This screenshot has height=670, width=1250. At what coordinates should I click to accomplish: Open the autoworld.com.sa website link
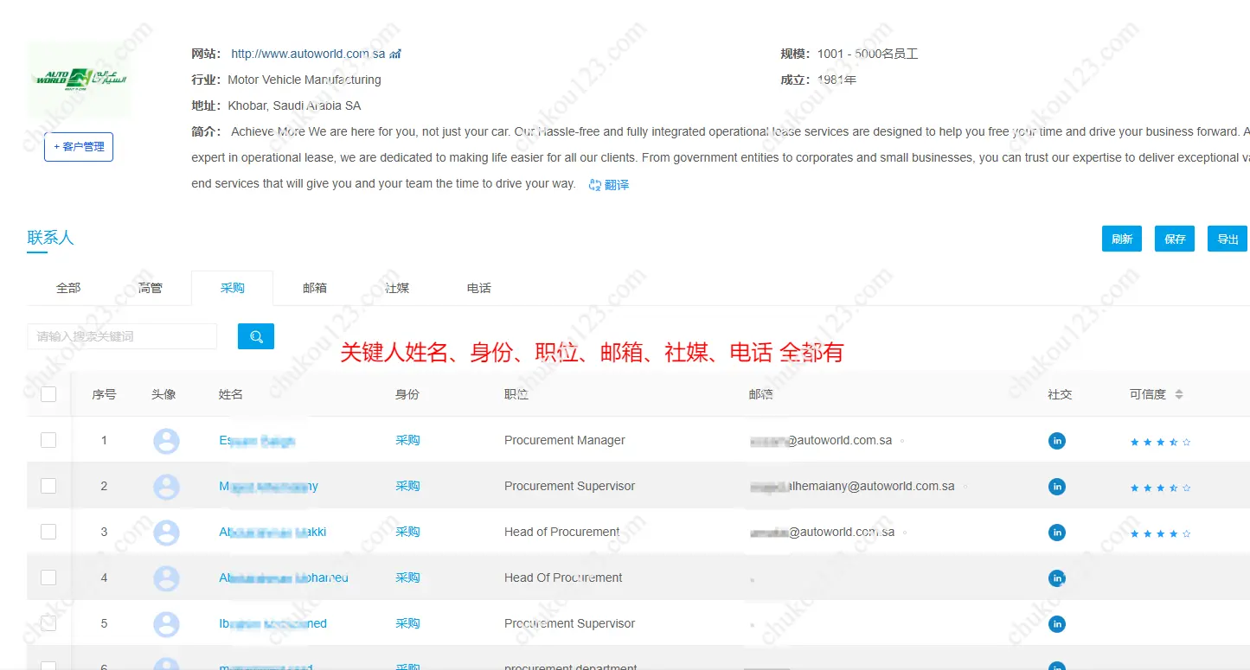click(x=308, y=54)
